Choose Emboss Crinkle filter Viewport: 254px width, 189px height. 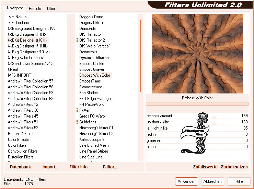pyautogui.click(x=92, y=64)
